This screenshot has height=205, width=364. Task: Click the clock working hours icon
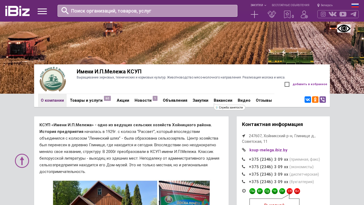click(244, 191)
